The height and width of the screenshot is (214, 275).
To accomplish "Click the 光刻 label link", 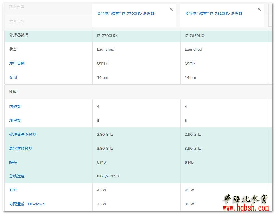I will click(13, 77).
